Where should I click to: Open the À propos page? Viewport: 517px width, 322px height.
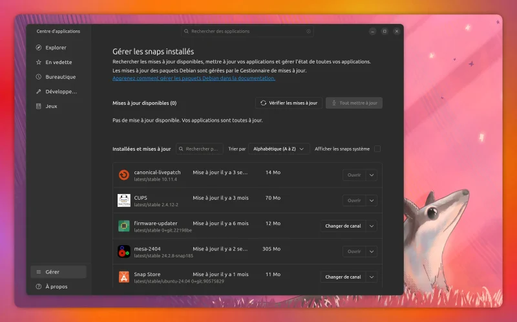tap(58, 286)
